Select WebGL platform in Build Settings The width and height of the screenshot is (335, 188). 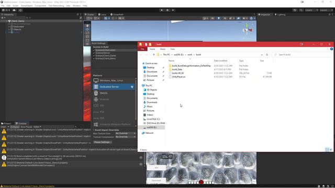(x=114, y=93)
